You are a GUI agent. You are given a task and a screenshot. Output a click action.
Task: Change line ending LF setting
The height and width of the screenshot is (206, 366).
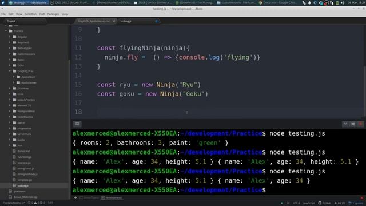pos(288,203)
